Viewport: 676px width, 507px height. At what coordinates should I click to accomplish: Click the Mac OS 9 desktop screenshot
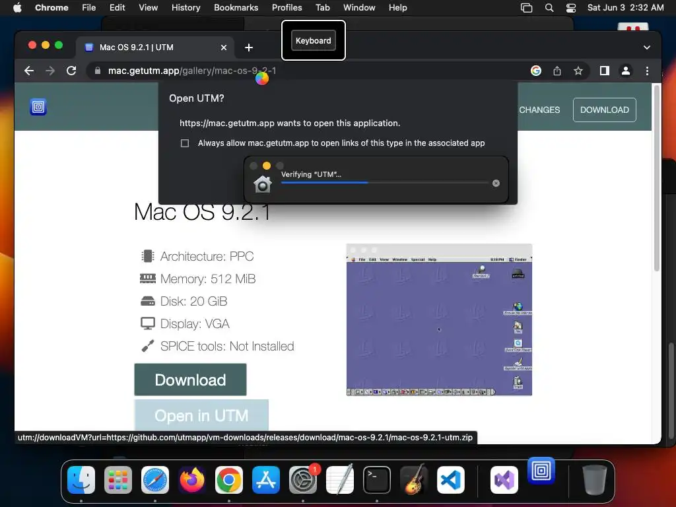[439, 320]
